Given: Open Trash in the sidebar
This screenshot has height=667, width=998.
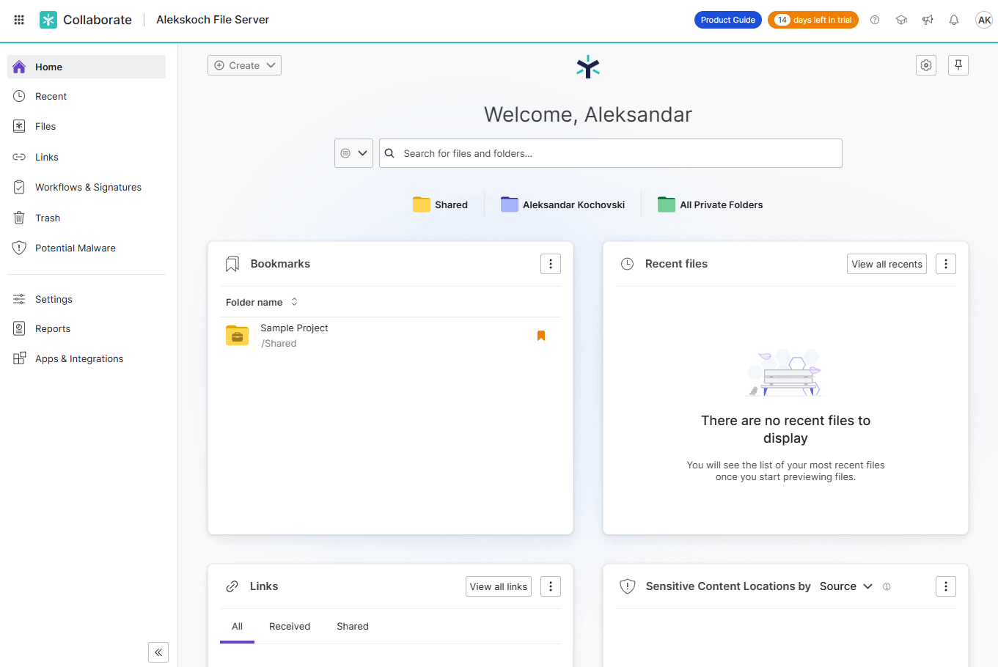Looking at the screenshot, I should tap(87, 218).
